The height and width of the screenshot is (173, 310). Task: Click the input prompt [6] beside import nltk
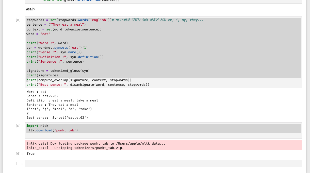[x=19, y=126]
